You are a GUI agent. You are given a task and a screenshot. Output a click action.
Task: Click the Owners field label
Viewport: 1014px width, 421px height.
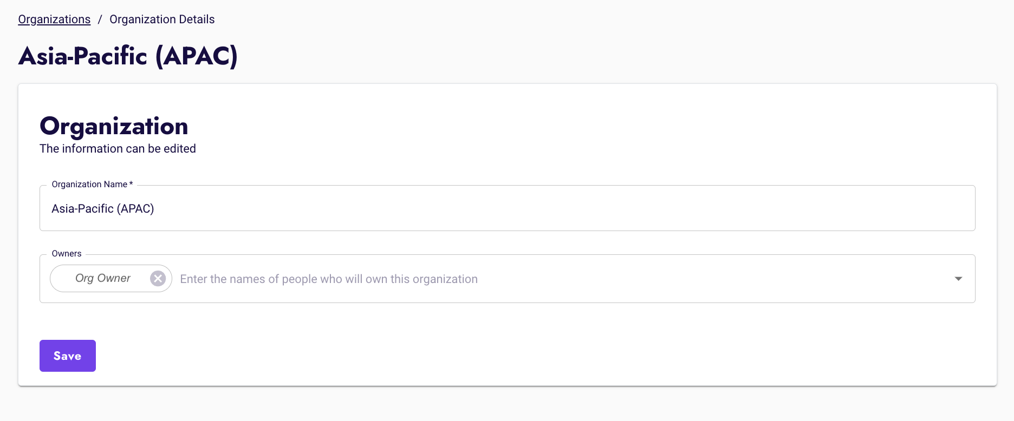coord(67,254)
